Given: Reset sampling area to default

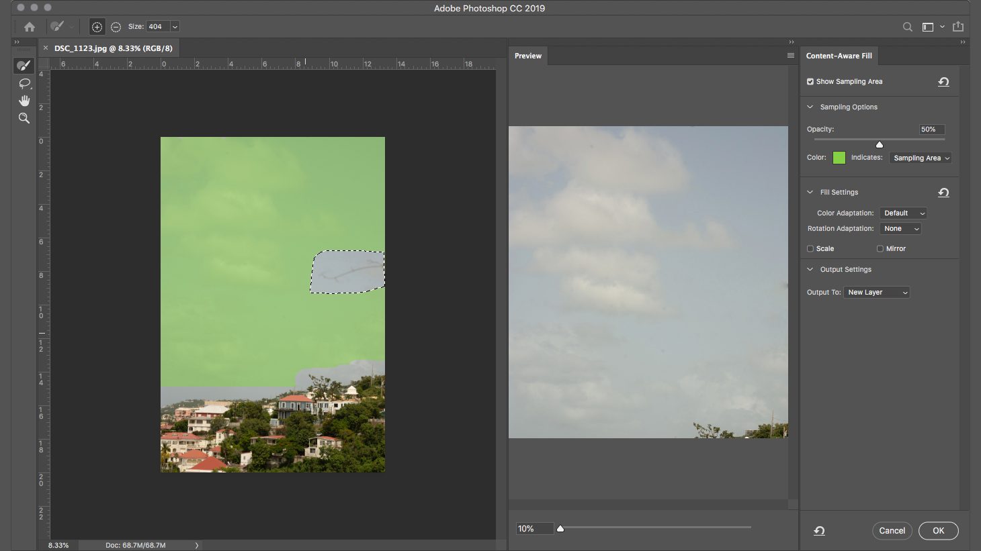Looking at the screenshot, I should coord(943,82).
